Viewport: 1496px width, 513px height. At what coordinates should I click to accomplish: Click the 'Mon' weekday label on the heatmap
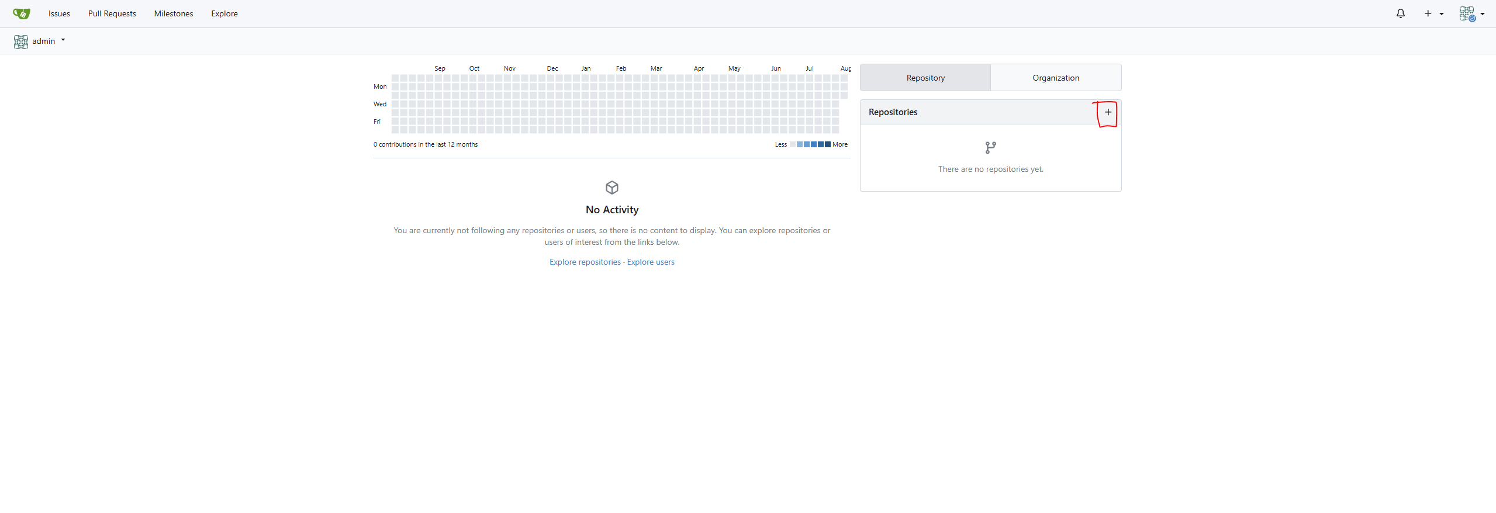click(x=380, y=86)
